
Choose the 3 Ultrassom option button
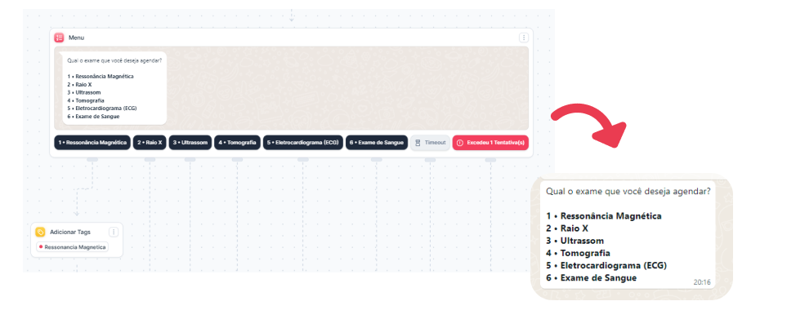190,143
